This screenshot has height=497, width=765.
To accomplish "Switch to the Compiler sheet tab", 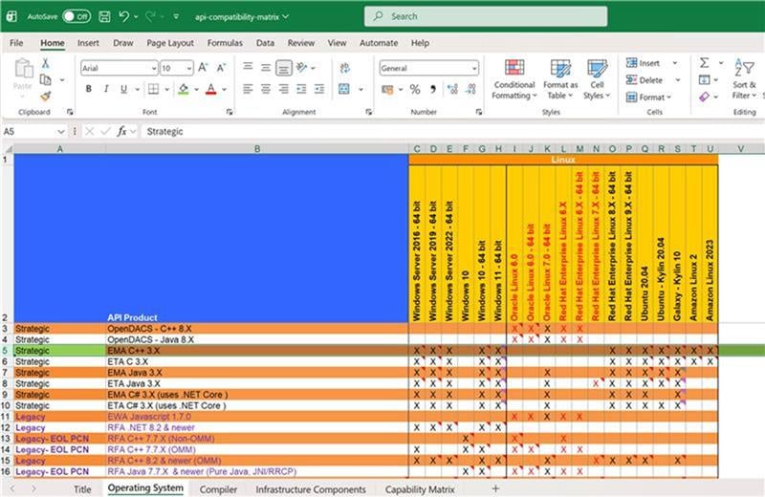I will pyautogui.click(x=218, y=488).
